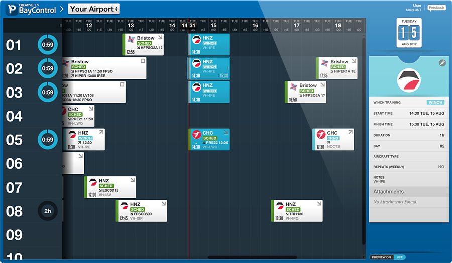This screenshot has width=452, height=263.
Task: Click arrow icon on HNZ TRI1130 card
Action: pyautogui.click(x=319, y=203)
